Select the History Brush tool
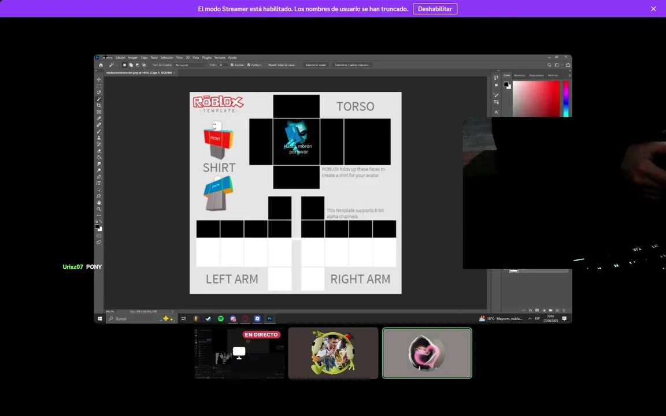The width and height of the screenshot is (666, 416). pos(99,144)
